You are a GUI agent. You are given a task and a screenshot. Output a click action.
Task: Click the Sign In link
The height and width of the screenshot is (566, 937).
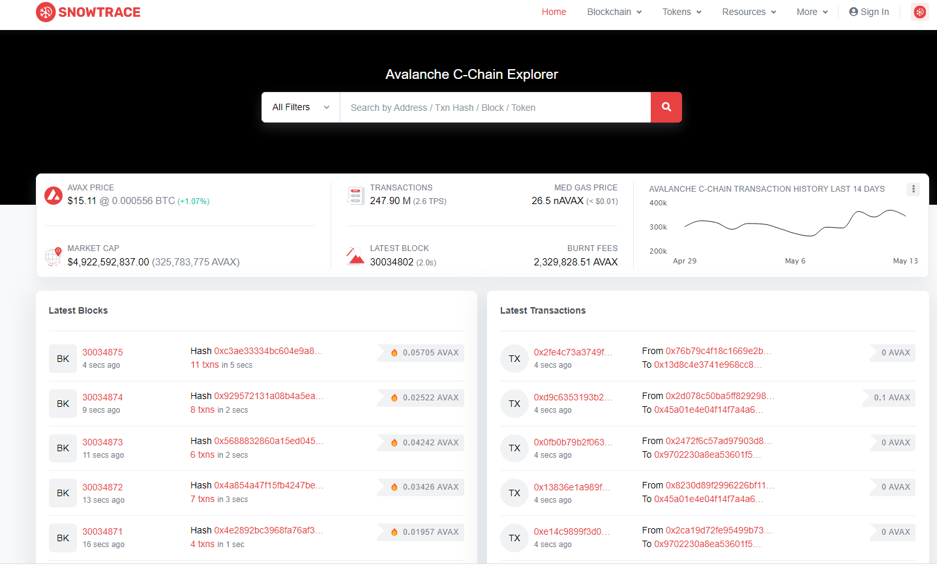[869, 12]
